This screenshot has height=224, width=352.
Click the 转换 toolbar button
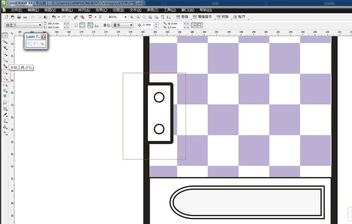(222, 17)
